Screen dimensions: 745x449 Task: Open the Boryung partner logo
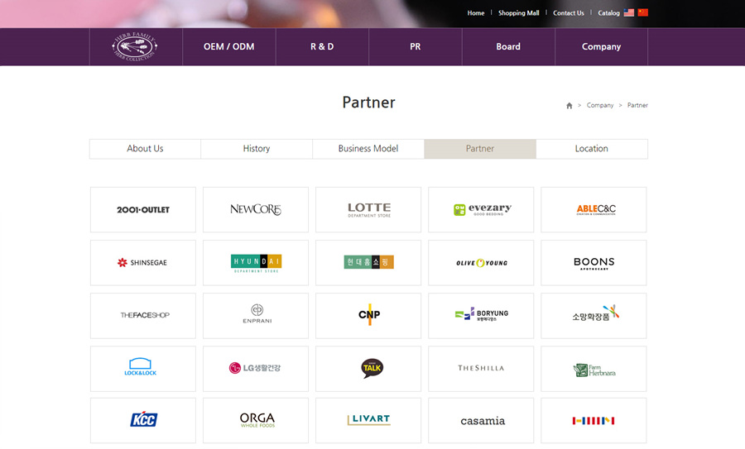(481, 316)
